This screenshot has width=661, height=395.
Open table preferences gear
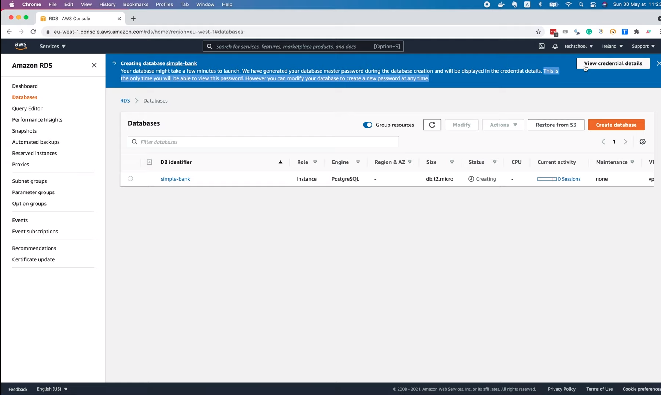coord(642,142)
